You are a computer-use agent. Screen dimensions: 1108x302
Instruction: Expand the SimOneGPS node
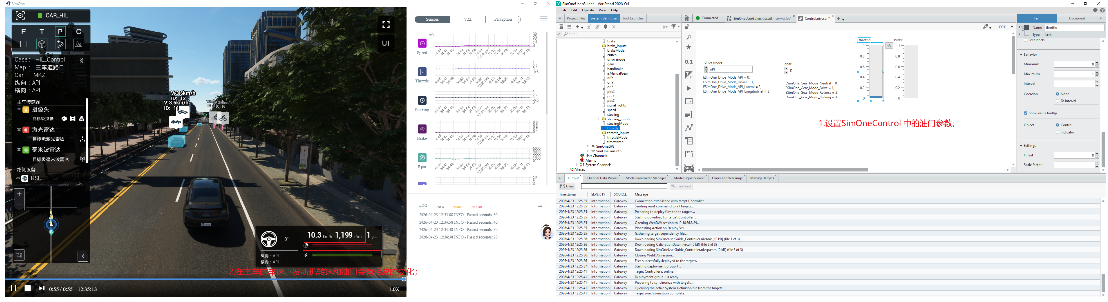(x=588, y=146)
